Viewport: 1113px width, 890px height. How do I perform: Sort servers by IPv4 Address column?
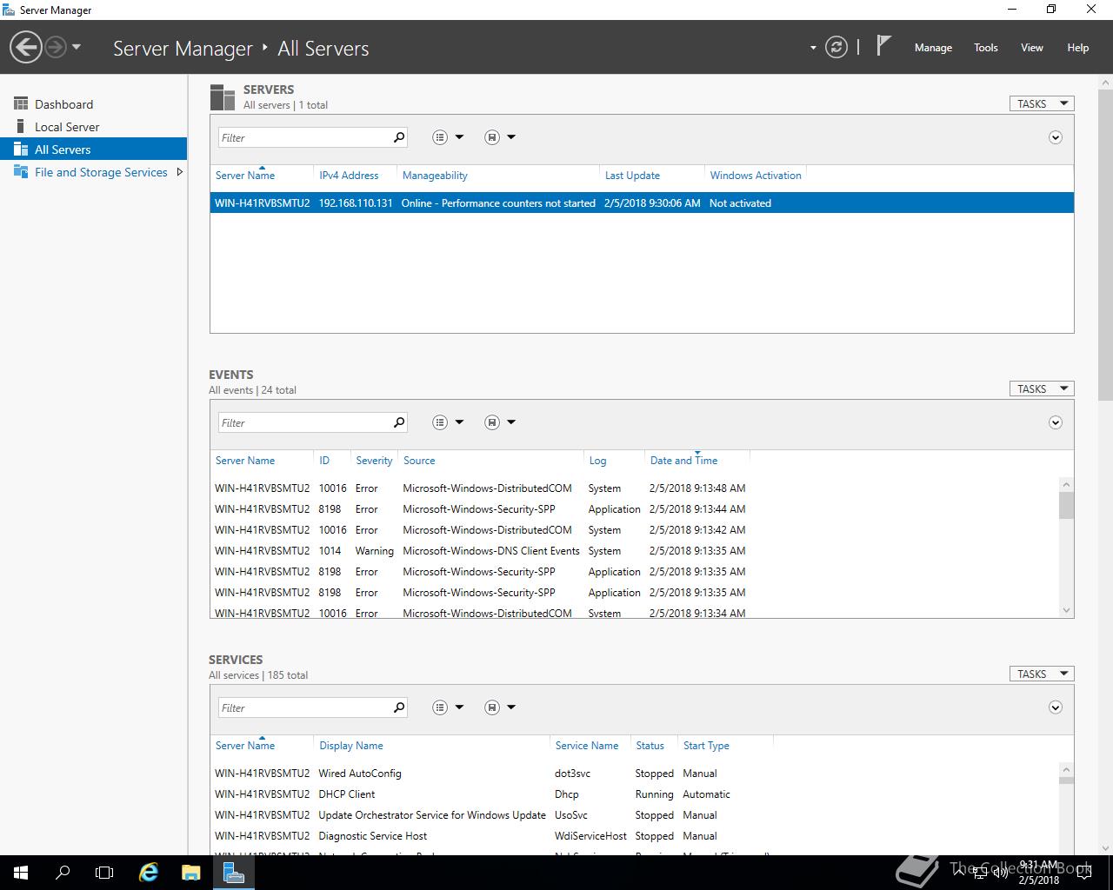(x=349, y=176)
